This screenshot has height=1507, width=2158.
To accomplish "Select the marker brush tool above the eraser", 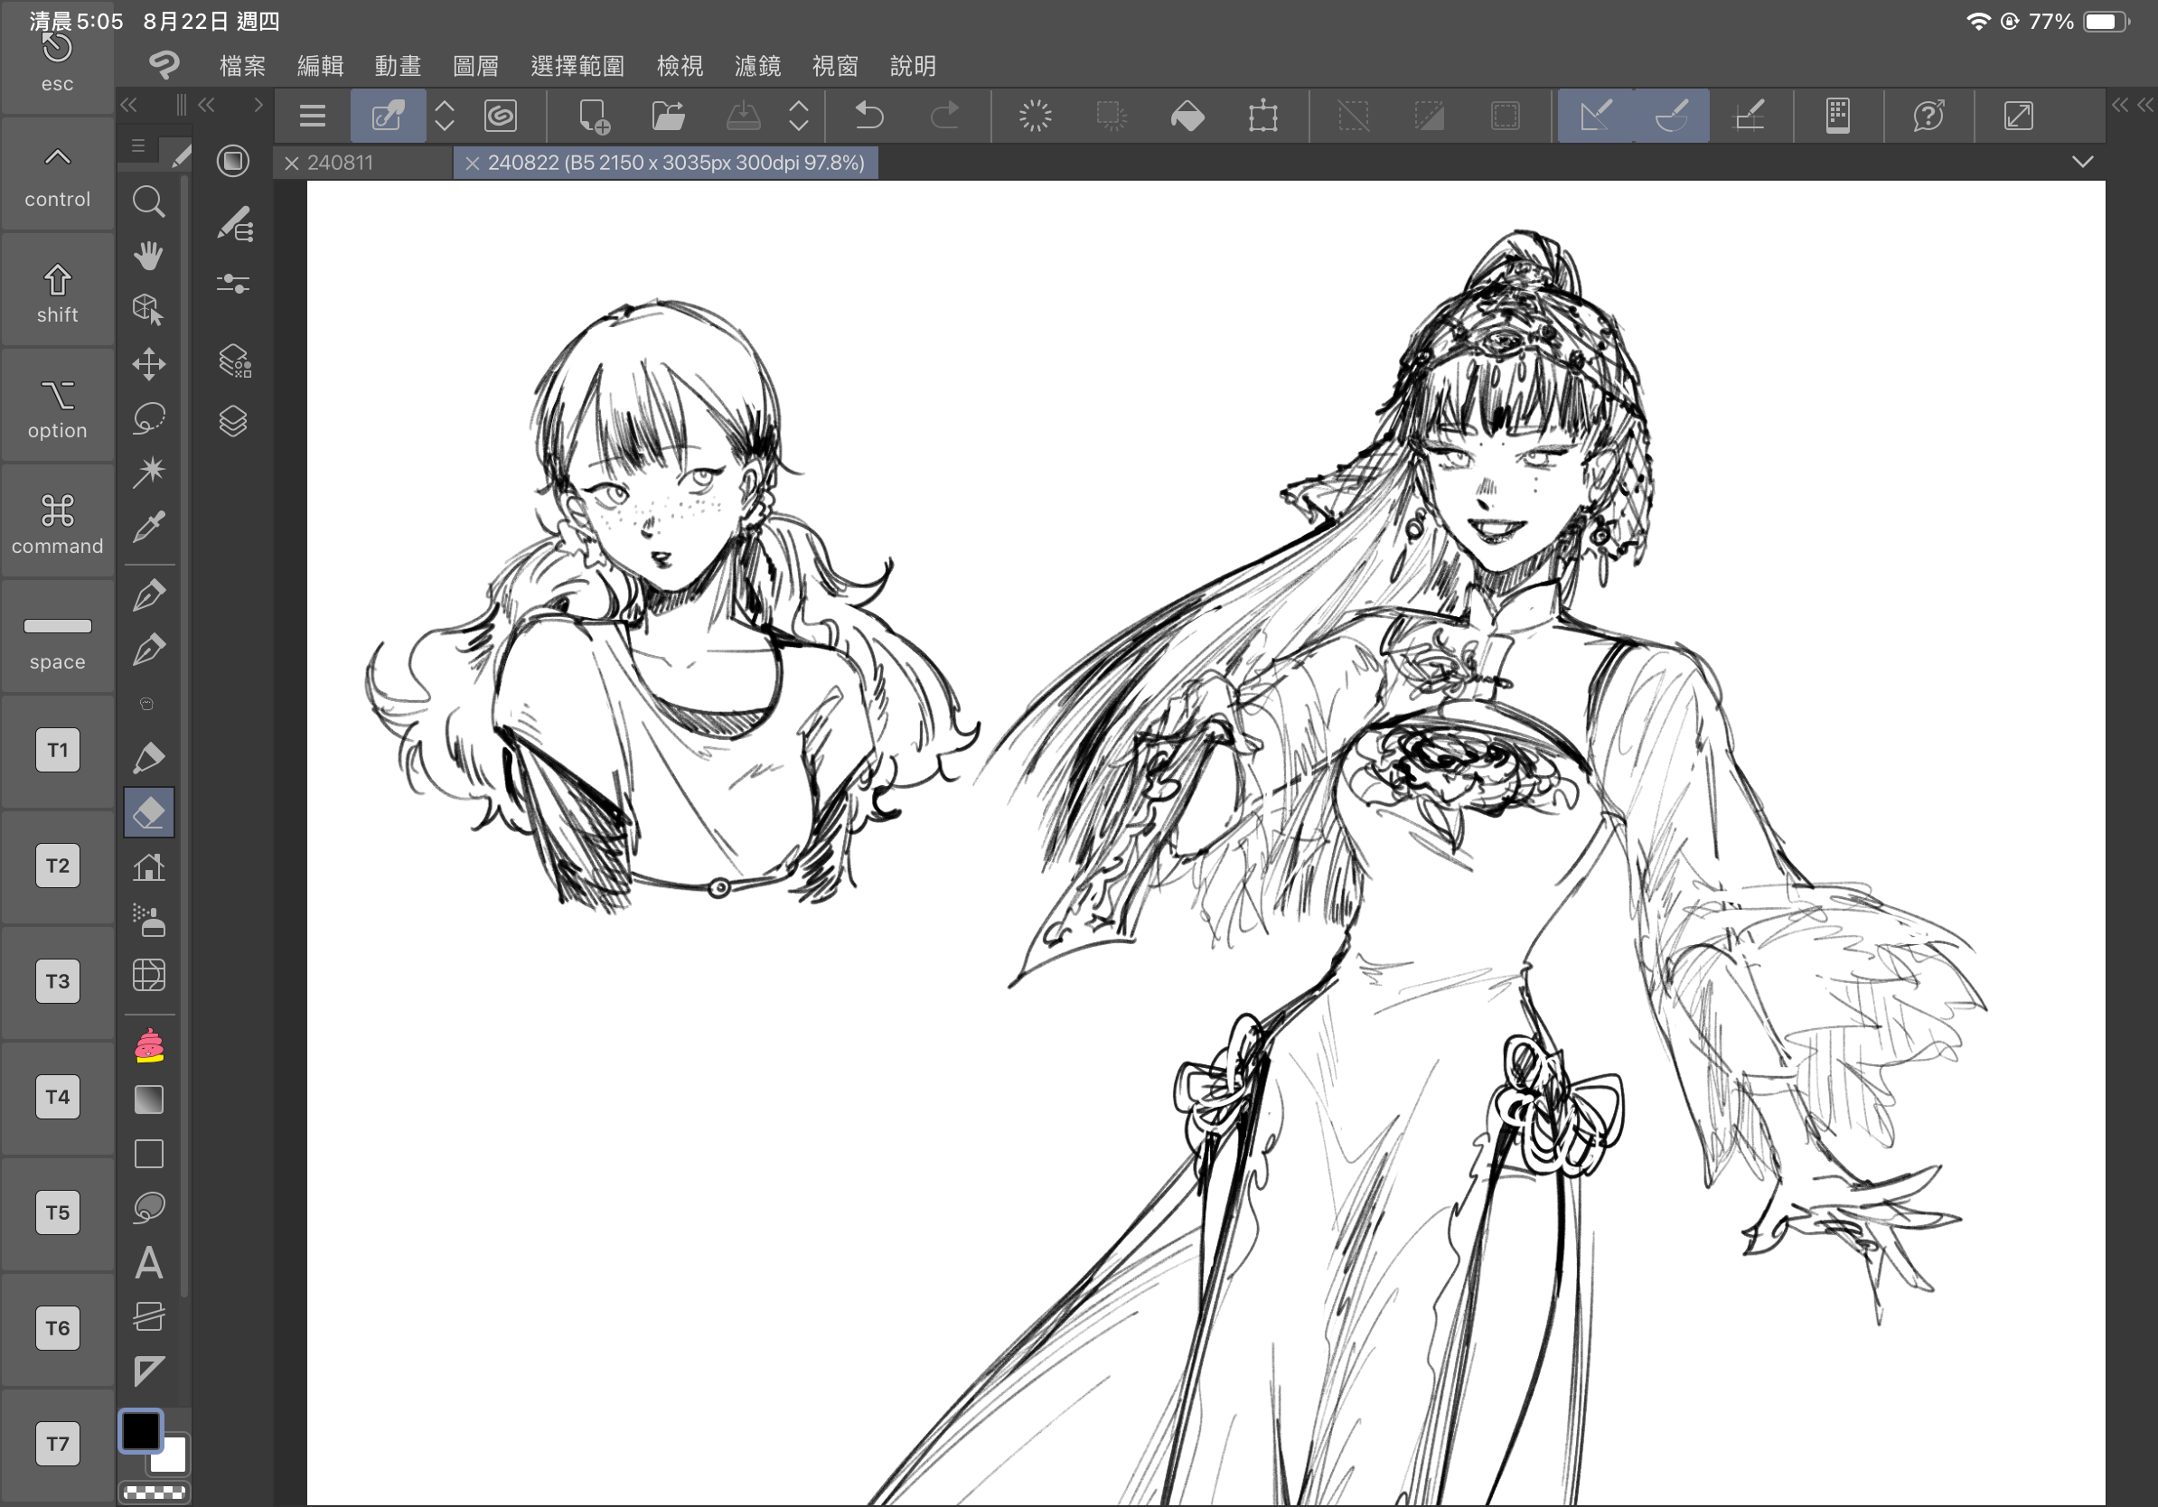I will tap(148, 757).
